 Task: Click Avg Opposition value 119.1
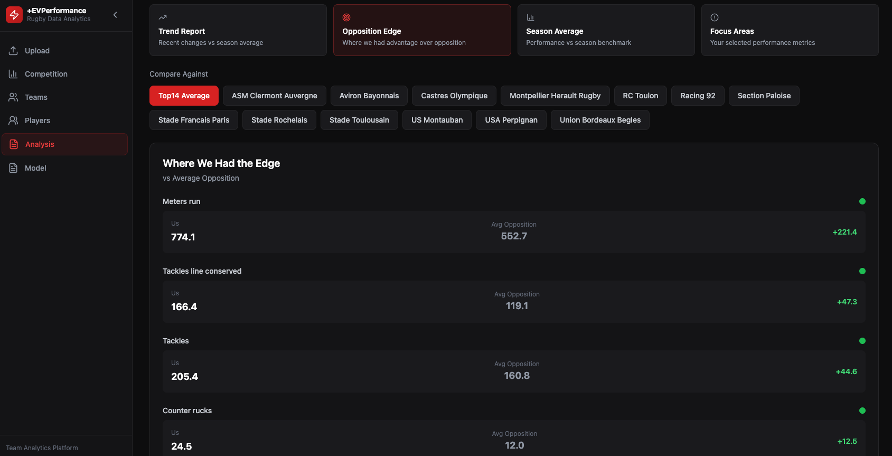pos(517,306)
